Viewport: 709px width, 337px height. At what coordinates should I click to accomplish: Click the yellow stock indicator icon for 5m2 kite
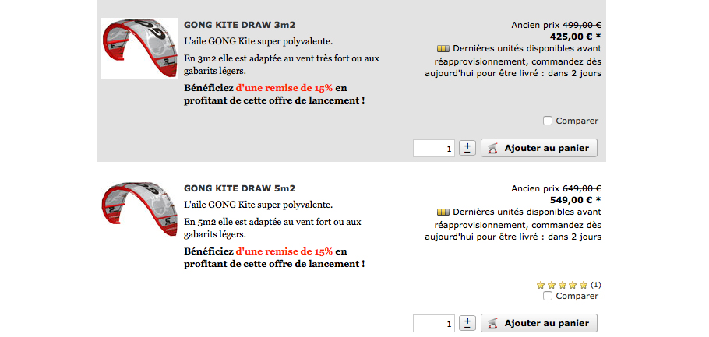(443, 212)
